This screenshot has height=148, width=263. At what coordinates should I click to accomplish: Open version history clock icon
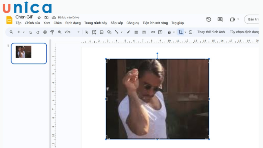coord(209,19)
